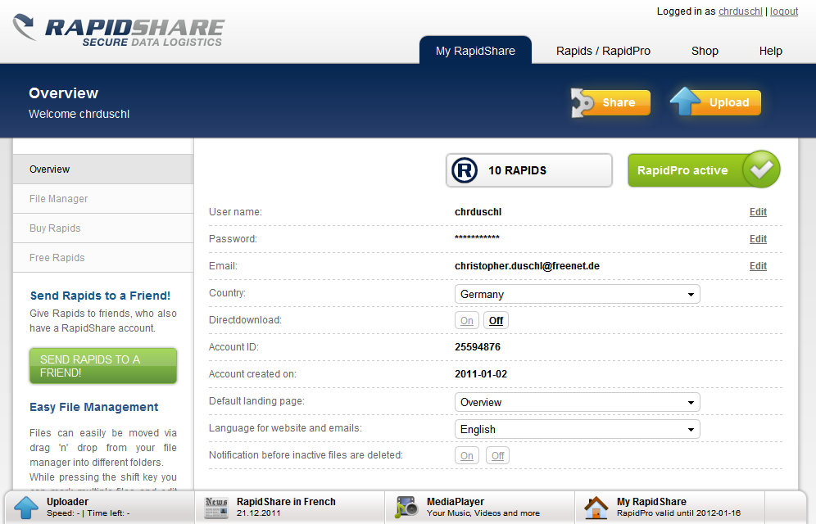Screen dimensions: 816x524
Task: Click the Upload button label
Action: 728,102
